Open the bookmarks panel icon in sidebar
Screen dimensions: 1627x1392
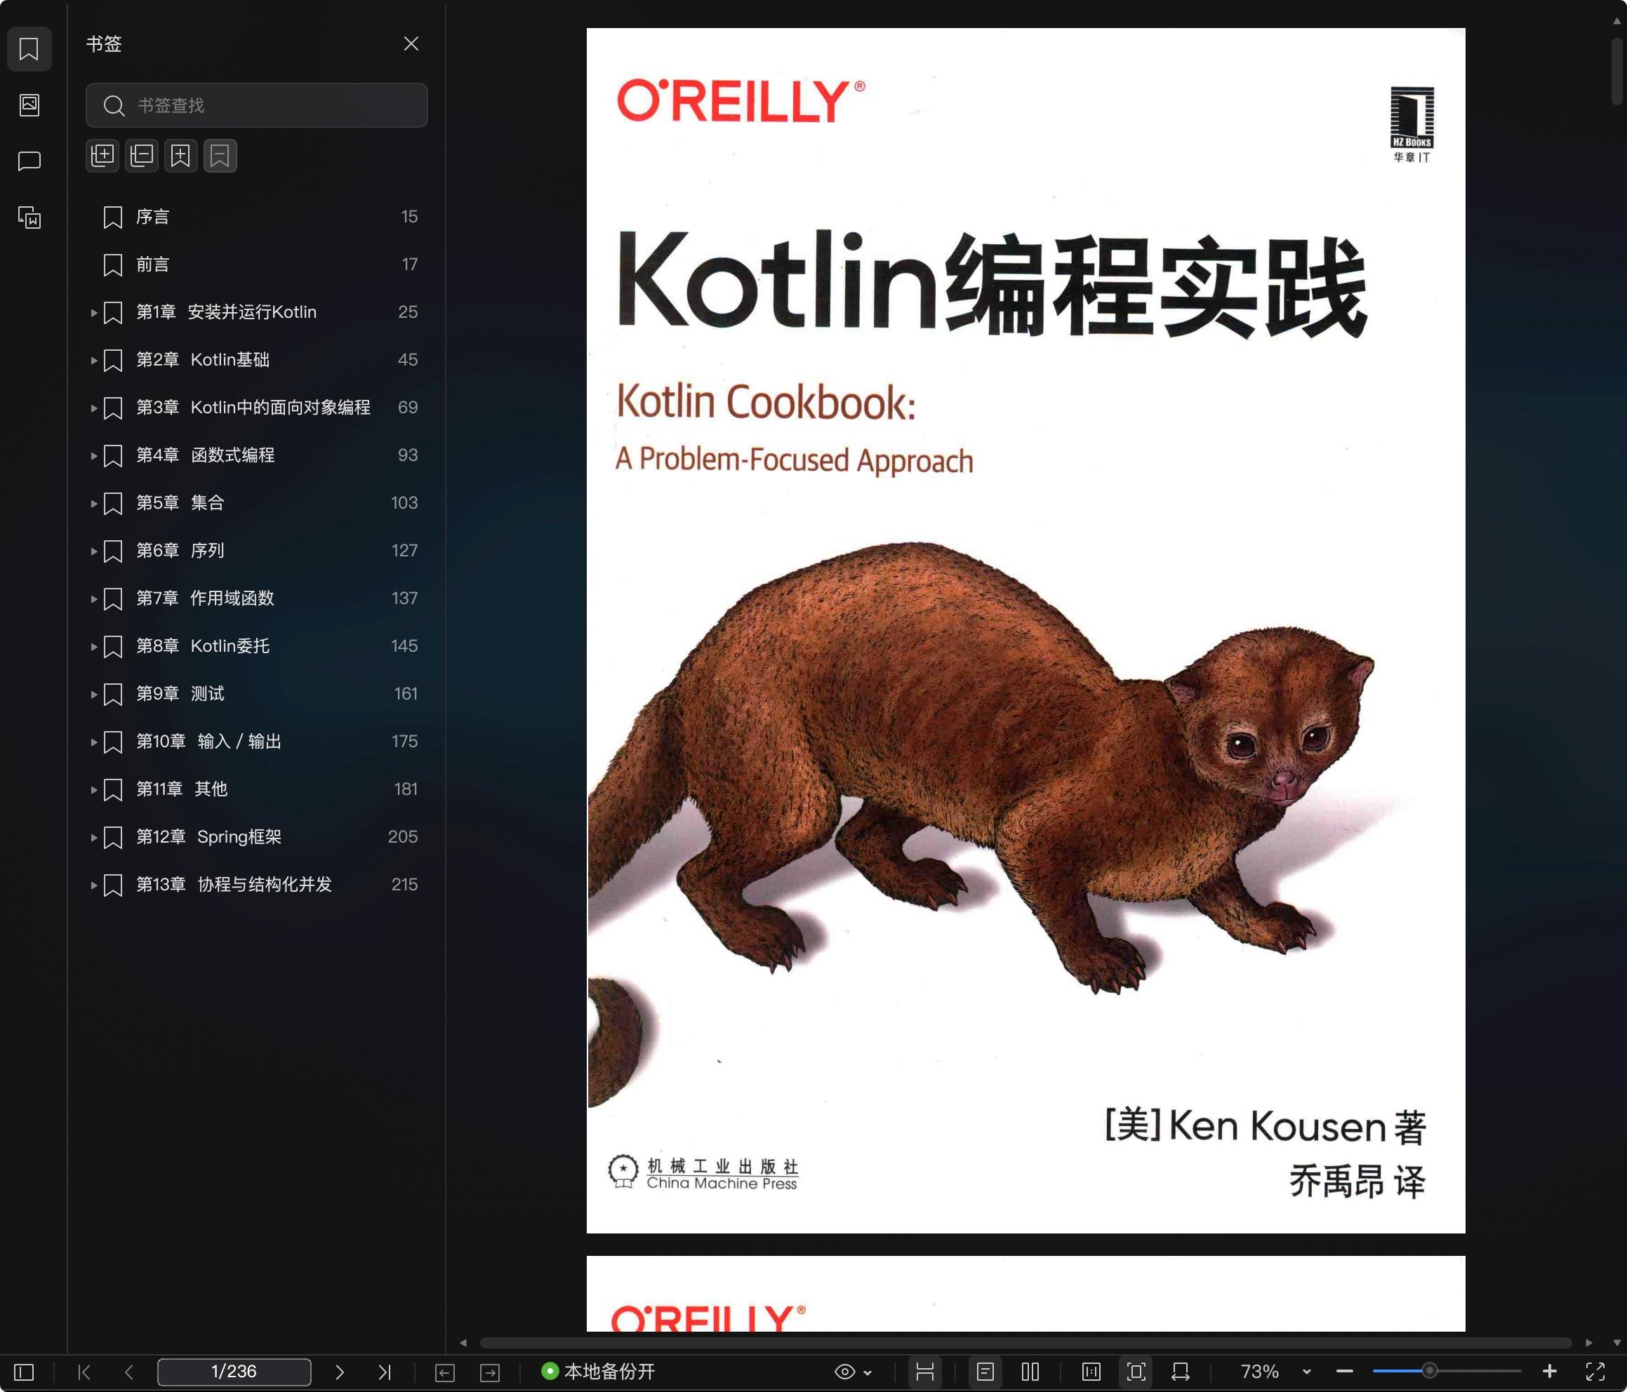pyautogui.click(x=29, y=48)
